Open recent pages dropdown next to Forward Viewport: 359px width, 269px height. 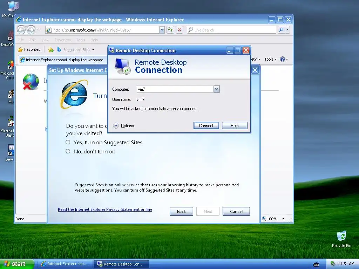pyautogui.click(x=39, y=30)
